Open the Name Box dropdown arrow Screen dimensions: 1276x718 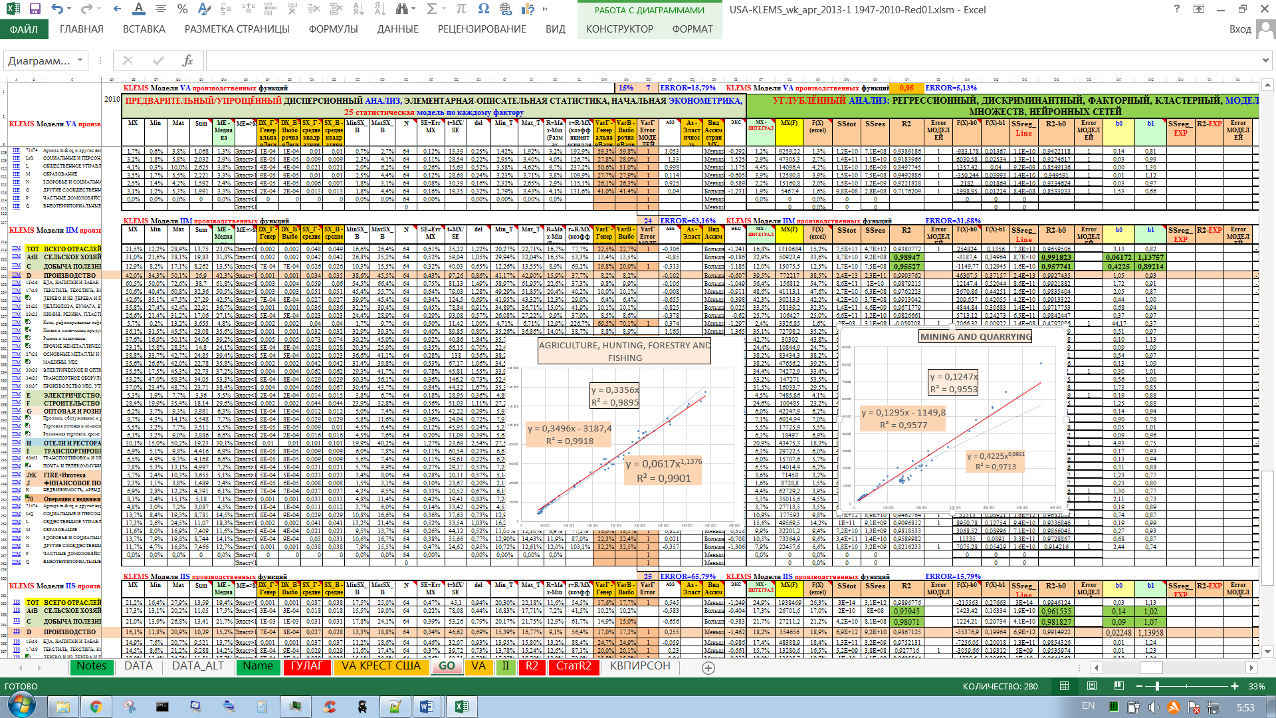pyautogui.click(x=80, y=60)
